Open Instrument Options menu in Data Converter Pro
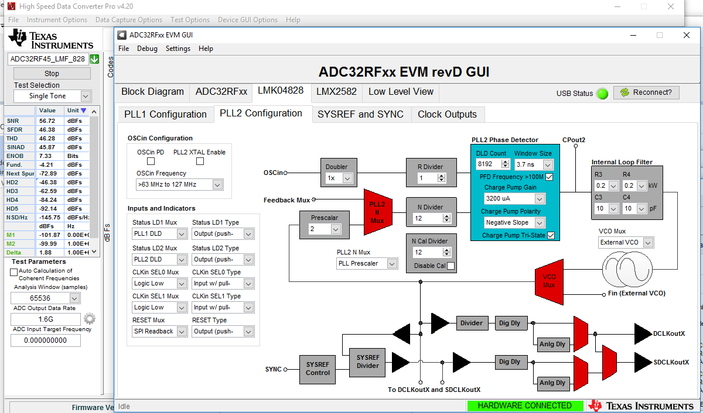Screen dimensions: 703x413 click(57, 20)
